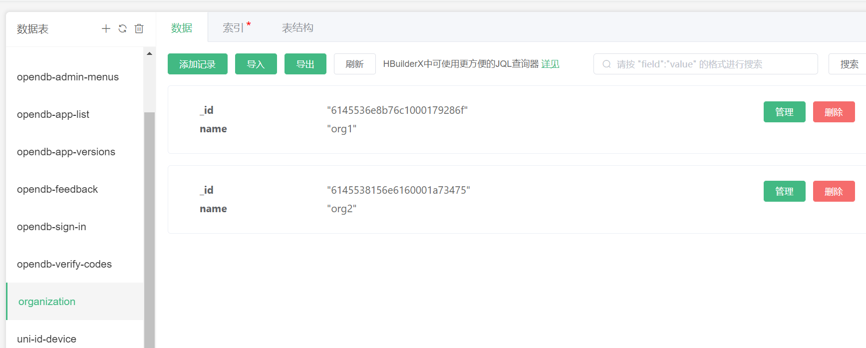Screen dimensions: 866x348
Task: Focus the field:value search input
Action: click(709, 64)
